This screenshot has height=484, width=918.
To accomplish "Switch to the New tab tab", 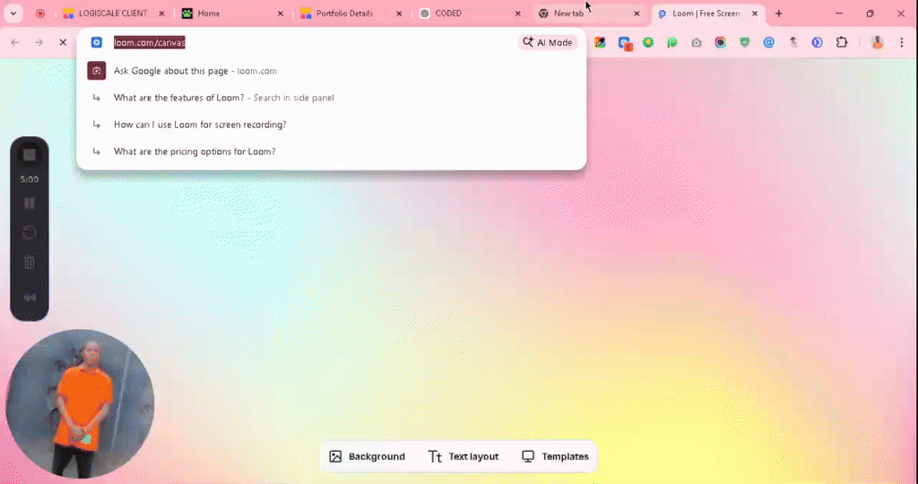I will (588, 13).
